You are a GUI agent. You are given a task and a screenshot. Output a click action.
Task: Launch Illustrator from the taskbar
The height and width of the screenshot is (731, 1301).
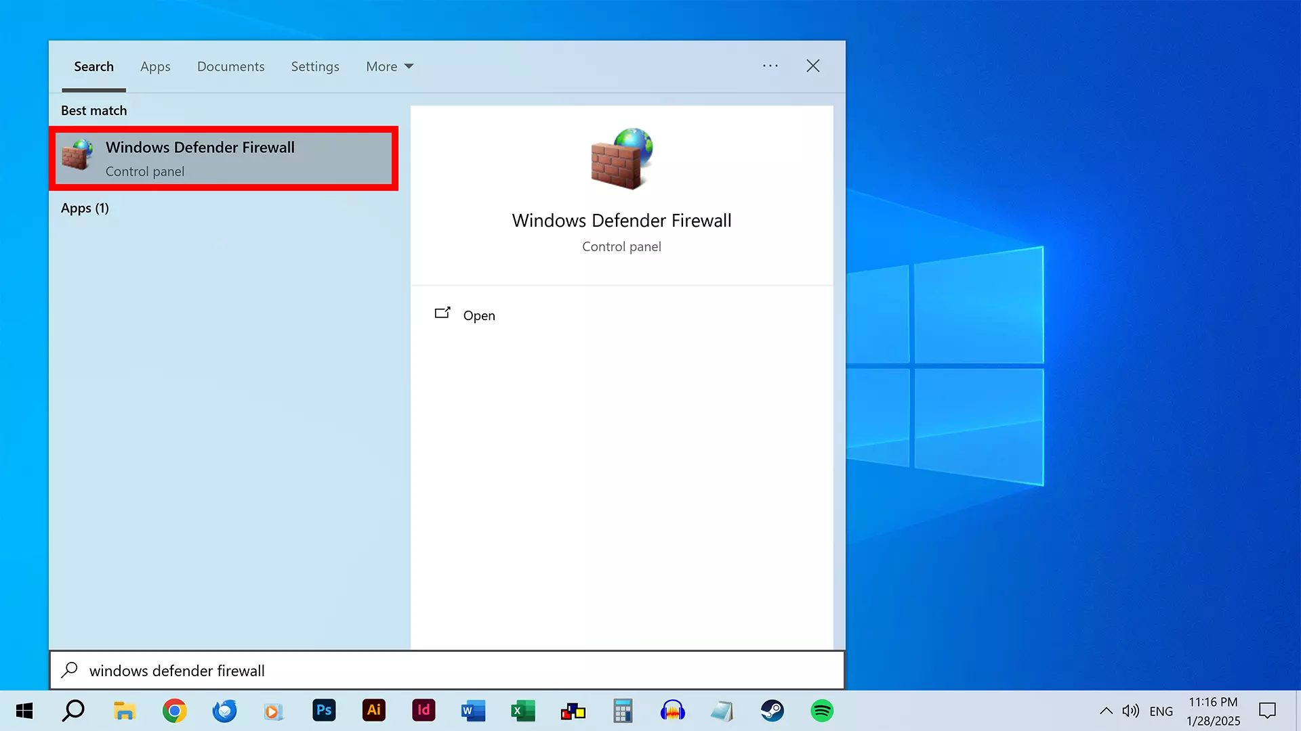pos(374,711)
